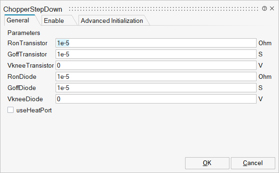Open the help question-mark icon

tap(265, 8)
